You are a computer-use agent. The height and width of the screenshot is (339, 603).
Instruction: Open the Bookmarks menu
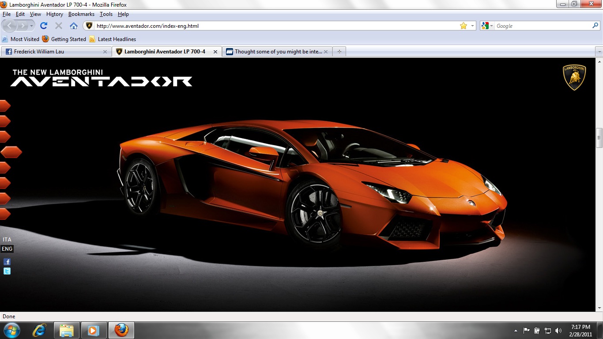click(x=81, y=14)
